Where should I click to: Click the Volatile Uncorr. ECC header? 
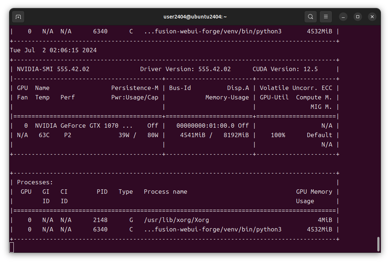pos(296,88)
